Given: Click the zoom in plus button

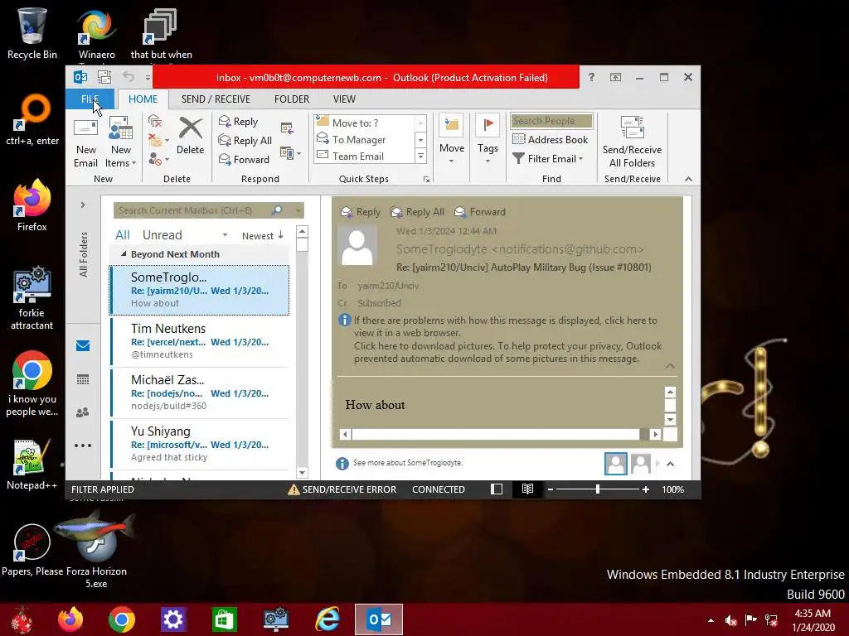Looking at the screenshot, I should (x=645, y=489).
